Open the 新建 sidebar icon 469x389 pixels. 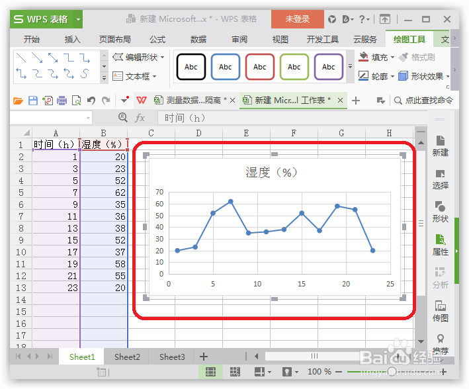pos(441,146)
